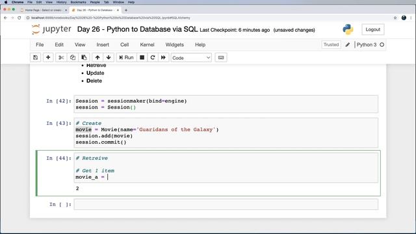Open the History menu in macOS bar
416x234 pixels.
click(x=61, y=2)
